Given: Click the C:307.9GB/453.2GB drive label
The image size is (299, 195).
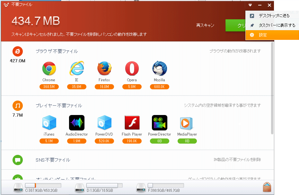Looking at the screenshot, I should [x=41, y=191].
